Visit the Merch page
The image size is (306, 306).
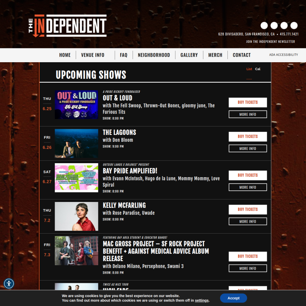pyautogui.click(x=215, y=55)
